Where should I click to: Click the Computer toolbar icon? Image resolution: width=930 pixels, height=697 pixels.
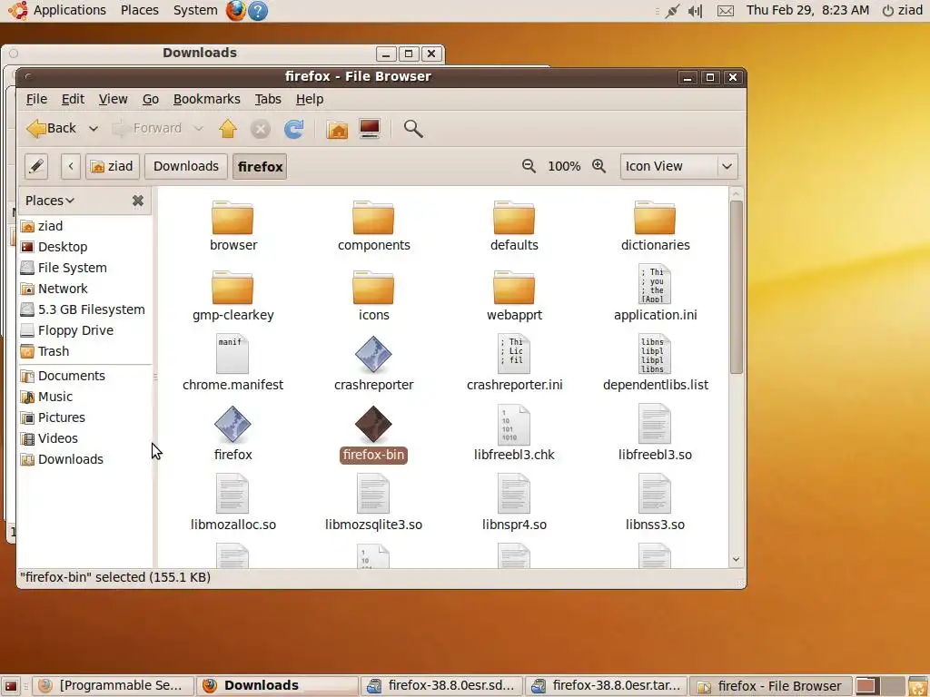point(370,129)
